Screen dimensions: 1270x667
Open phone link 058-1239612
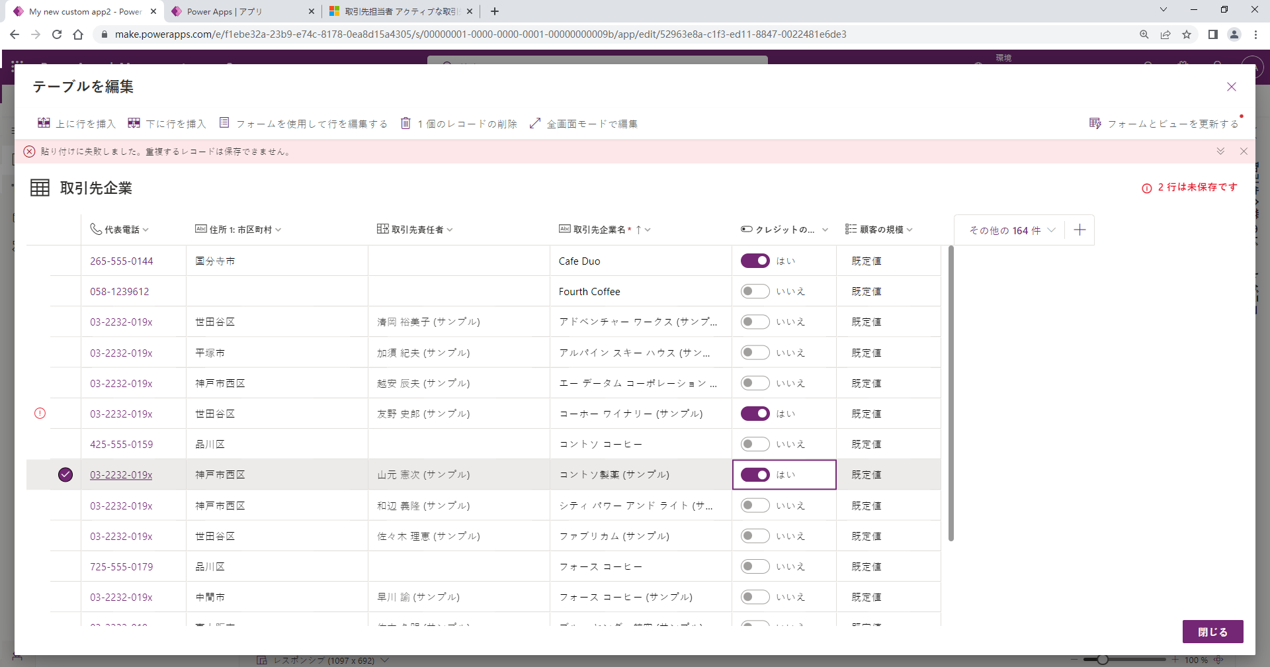click(x=120, y=292)
